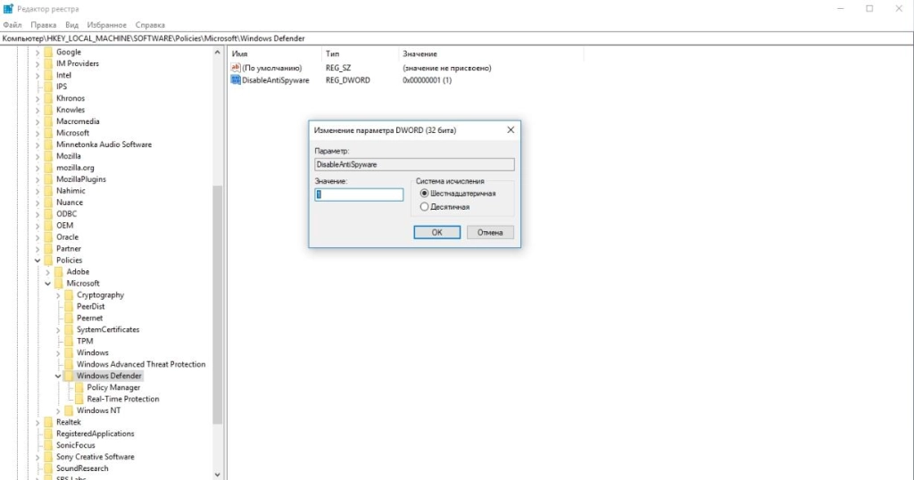The height and width of the screenshot is (480, 914).
Task: Open the Правка menu
Action: (x=44, y=25)
